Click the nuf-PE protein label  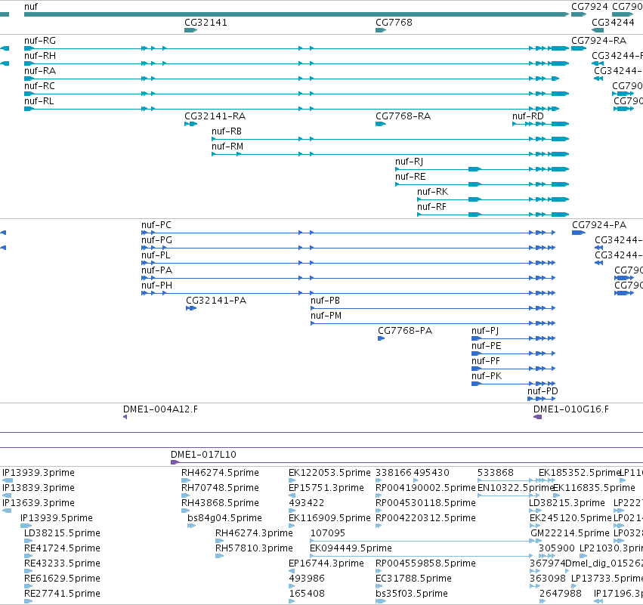tap(487, 347)
